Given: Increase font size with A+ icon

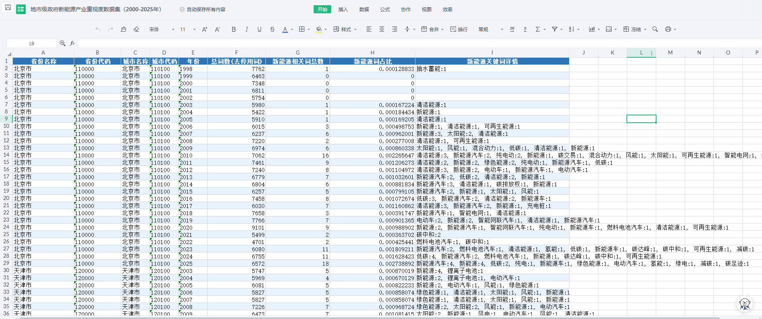Looking at the screenshot, I should point(205,29).
